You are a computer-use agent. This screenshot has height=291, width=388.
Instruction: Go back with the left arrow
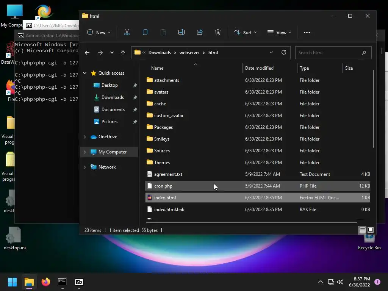coord(87,53)
